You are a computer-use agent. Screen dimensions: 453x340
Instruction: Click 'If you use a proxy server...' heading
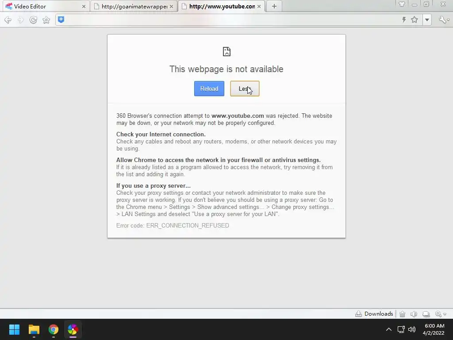point(154,185)
